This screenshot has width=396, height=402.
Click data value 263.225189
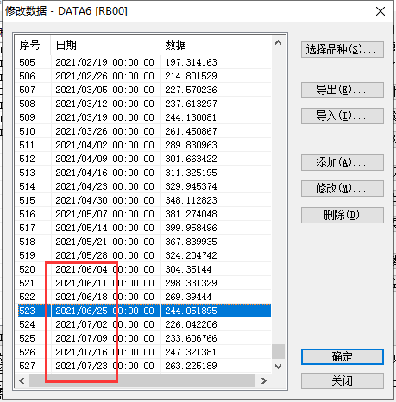click(x=191, y=366)
